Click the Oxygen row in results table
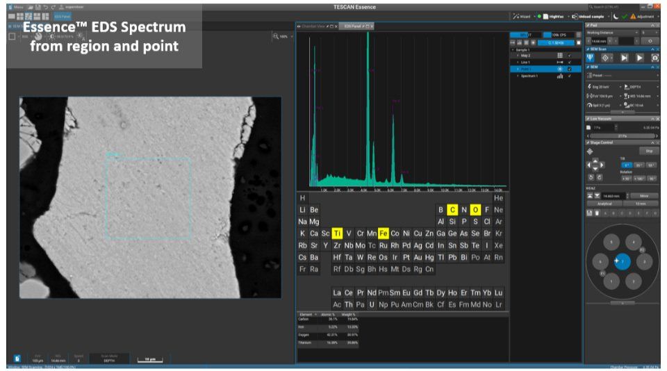Viewport: 667px width, 371px height. click(x=328, y=335)
